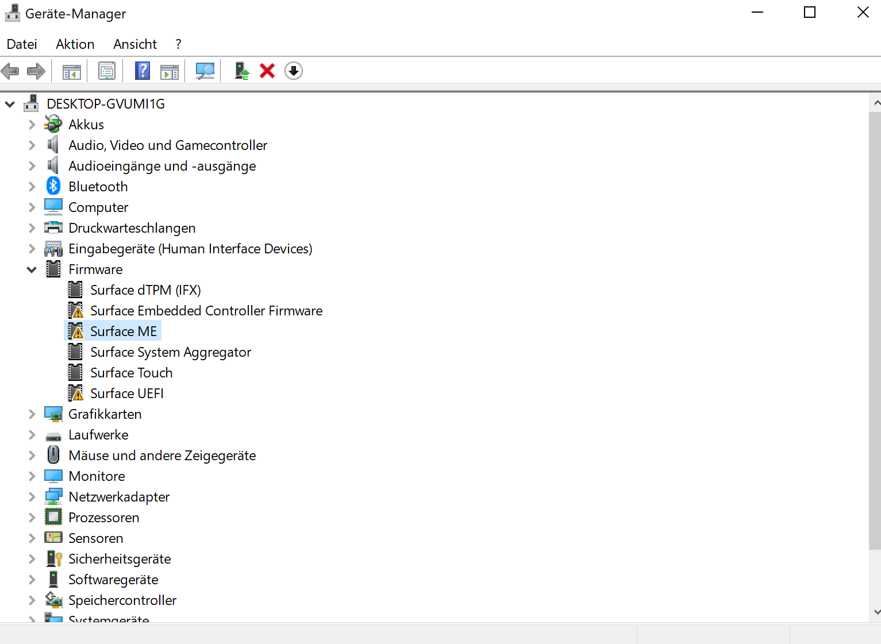
Task: Select Surface UEFI device label
Action: coord(127,393)
